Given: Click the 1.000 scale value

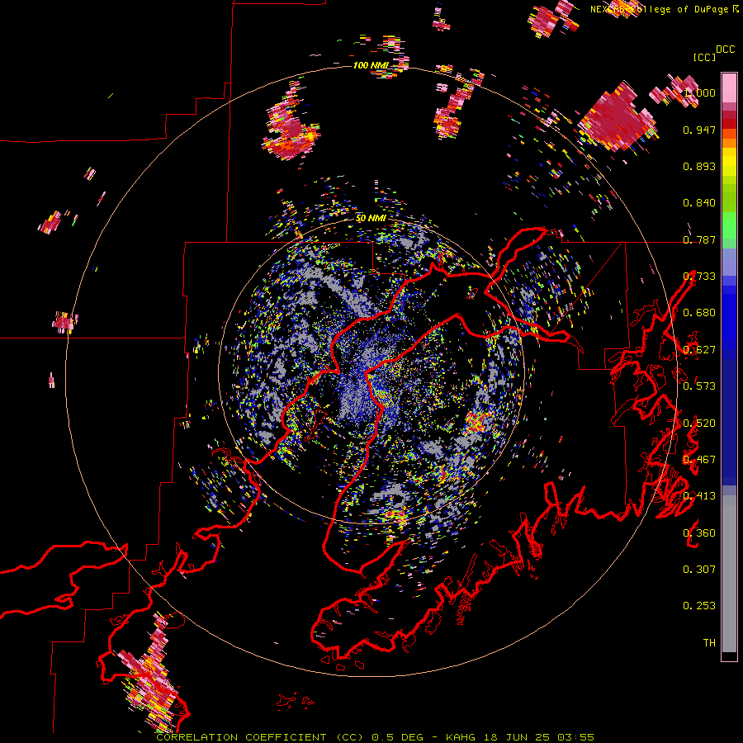Looking at the screenshot, I should pos(699,92).
